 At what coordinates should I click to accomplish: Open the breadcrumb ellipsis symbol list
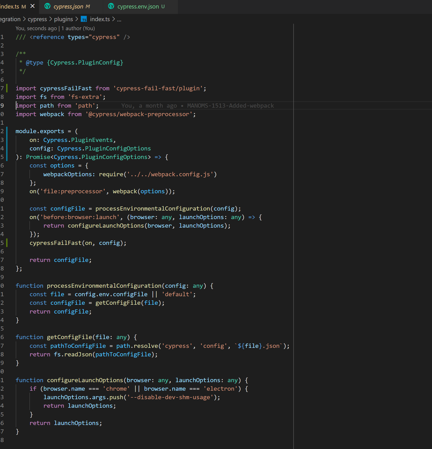tap(119, 20)
